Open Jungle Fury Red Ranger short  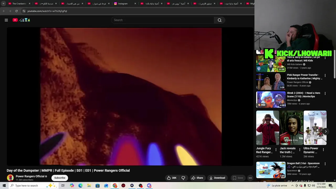(x=267, y=128)
